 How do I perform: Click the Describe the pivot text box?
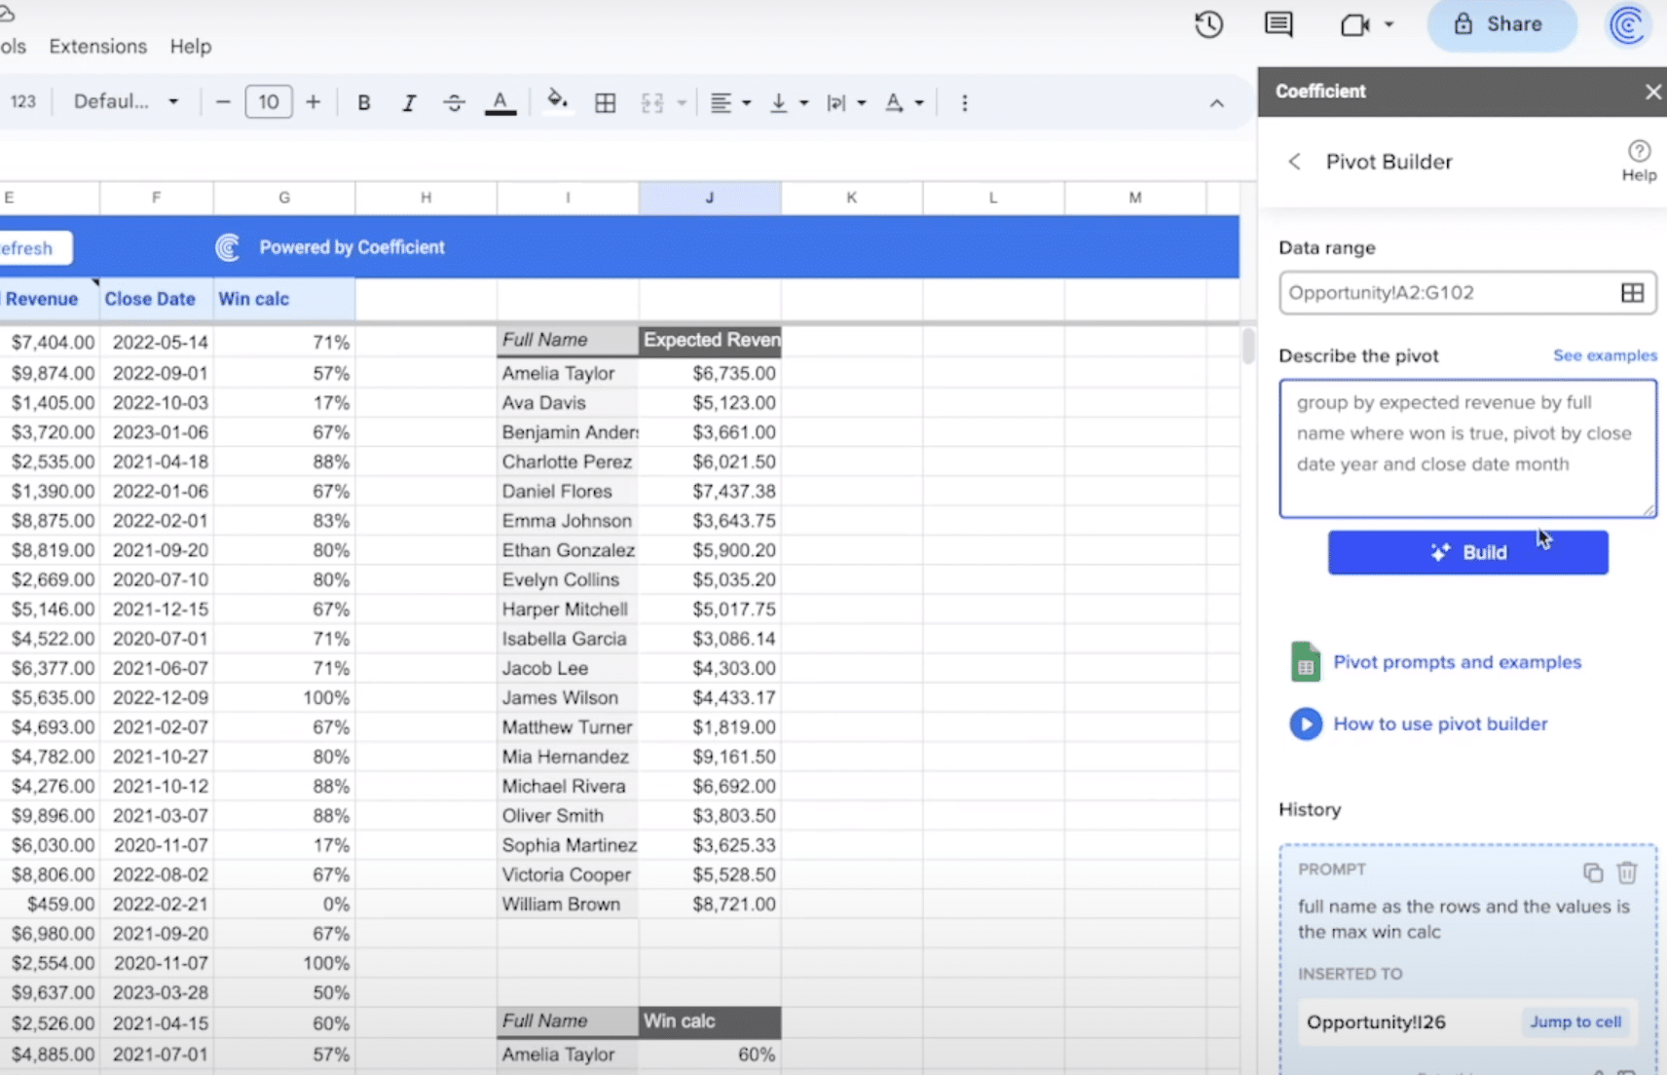coord(1466,448)
